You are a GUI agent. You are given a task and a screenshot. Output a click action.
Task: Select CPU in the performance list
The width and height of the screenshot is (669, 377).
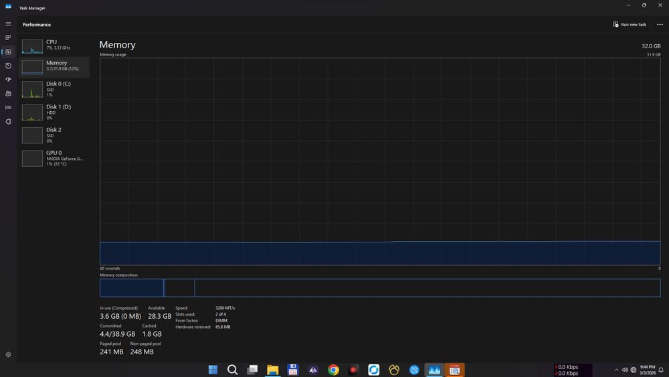tap(54, 46)
